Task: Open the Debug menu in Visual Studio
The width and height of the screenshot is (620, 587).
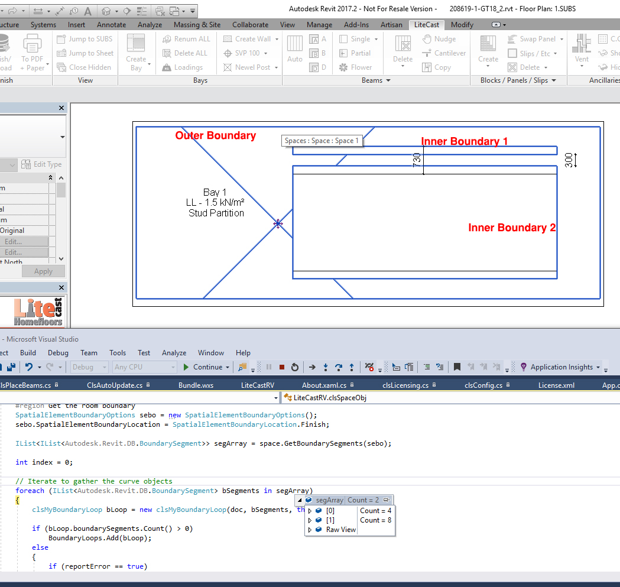Action: 58,353
